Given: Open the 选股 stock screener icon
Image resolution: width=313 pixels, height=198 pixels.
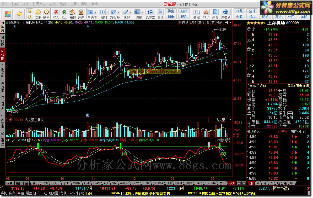Looking at the screenshot, I should click(137, 12).
